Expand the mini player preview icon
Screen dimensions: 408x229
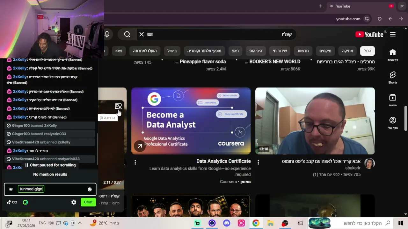(118, 106)
